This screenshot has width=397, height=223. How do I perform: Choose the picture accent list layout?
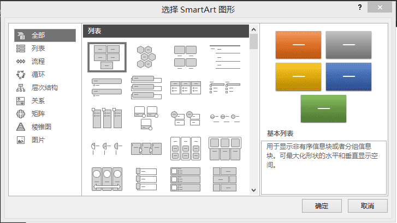(x=106, y=118)
